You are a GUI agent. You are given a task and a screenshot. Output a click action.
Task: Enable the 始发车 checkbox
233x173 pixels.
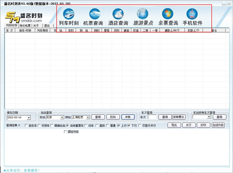pos(26,126)
